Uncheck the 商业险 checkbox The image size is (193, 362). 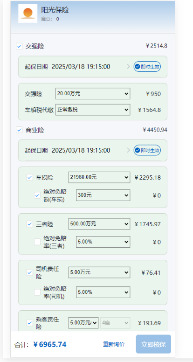[19, 130]
